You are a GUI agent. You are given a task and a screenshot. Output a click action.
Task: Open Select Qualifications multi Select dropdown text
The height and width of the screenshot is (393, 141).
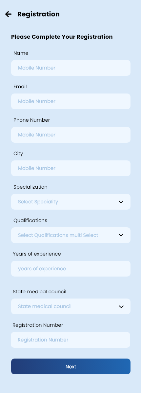(58, 235)
